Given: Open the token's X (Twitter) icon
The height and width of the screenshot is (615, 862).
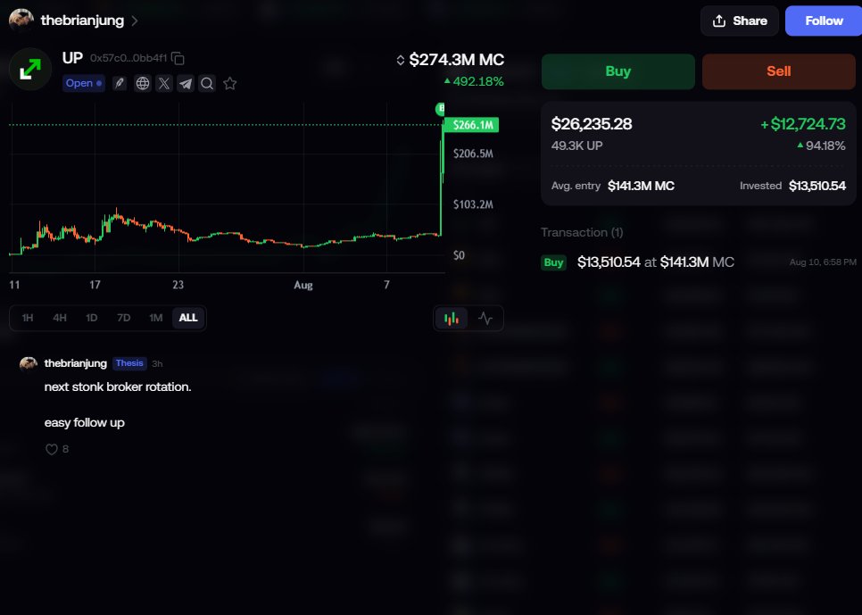Looking at the screenshot, I should pyautogui.click(x=164, y=84).
